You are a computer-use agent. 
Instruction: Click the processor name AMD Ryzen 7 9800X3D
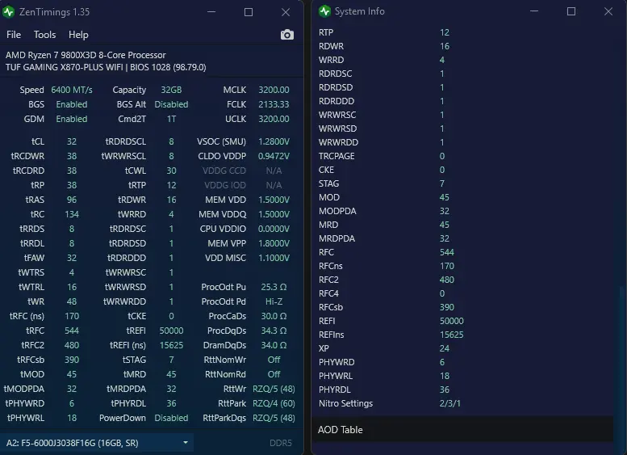[86, 55]
